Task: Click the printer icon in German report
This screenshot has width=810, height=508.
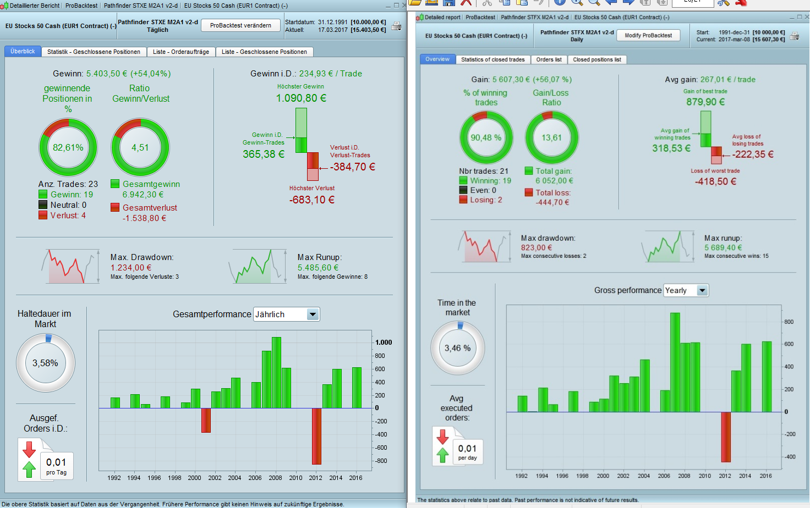Action: tap(396, 26)
